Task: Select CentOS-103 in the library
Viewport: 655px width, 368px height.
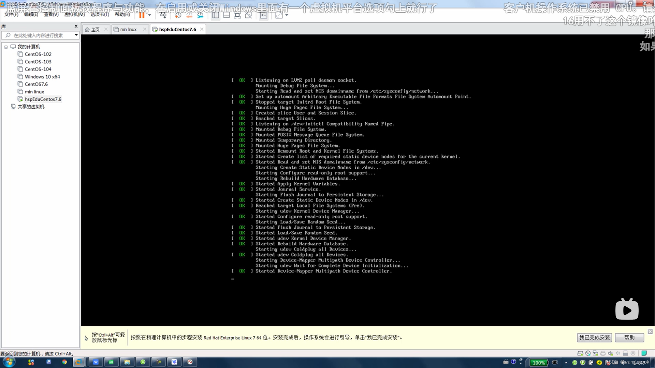Action: pyautogui.click(x=38, y=62)
